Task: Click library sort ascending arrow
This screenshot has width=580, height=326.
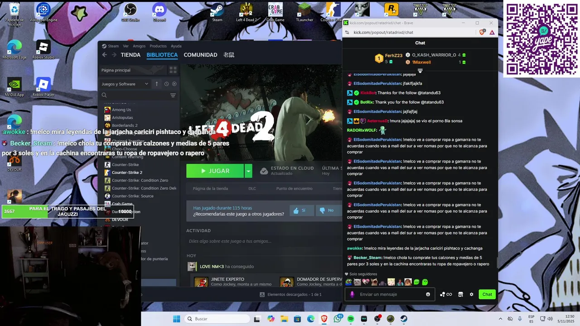Action: (157, 84)
